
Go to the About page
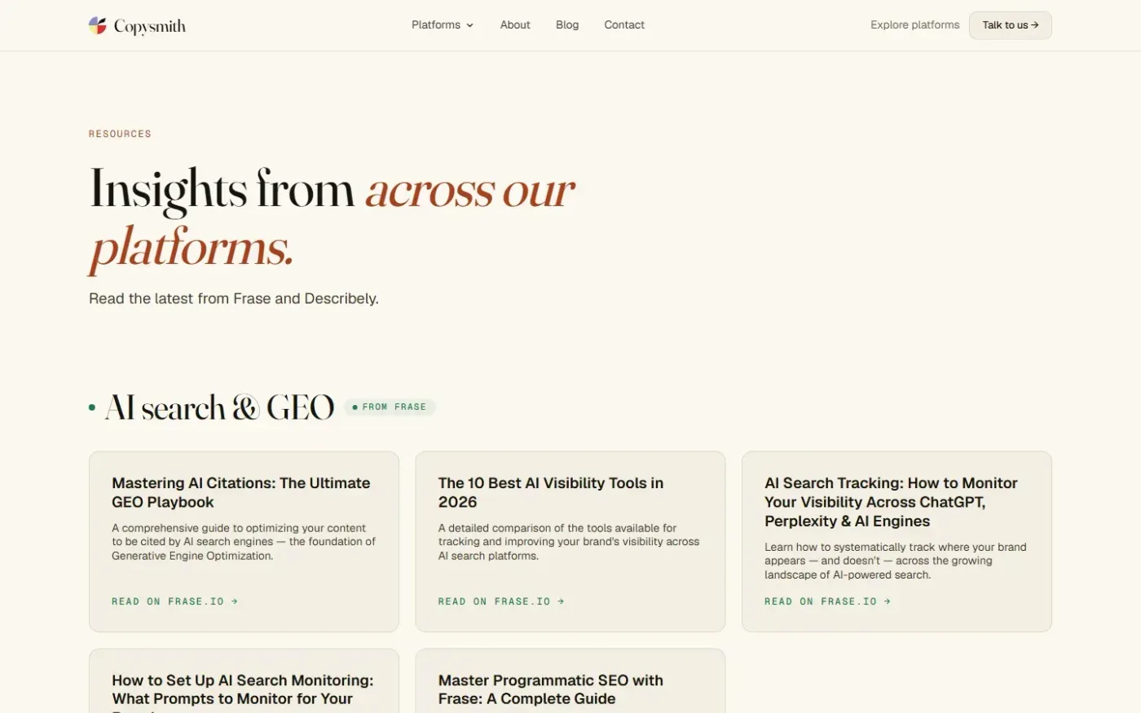(515, 25)
